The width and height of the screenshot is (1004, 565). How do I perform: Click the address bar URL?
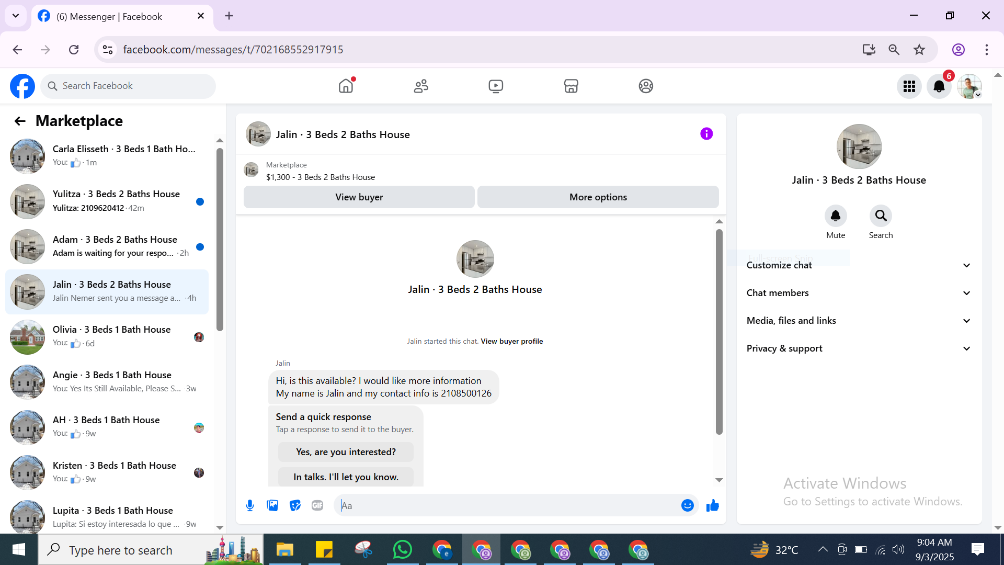233,50
